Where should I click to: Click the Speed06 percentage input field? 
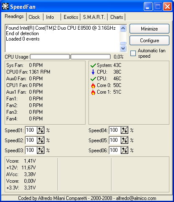coord(115,150)
